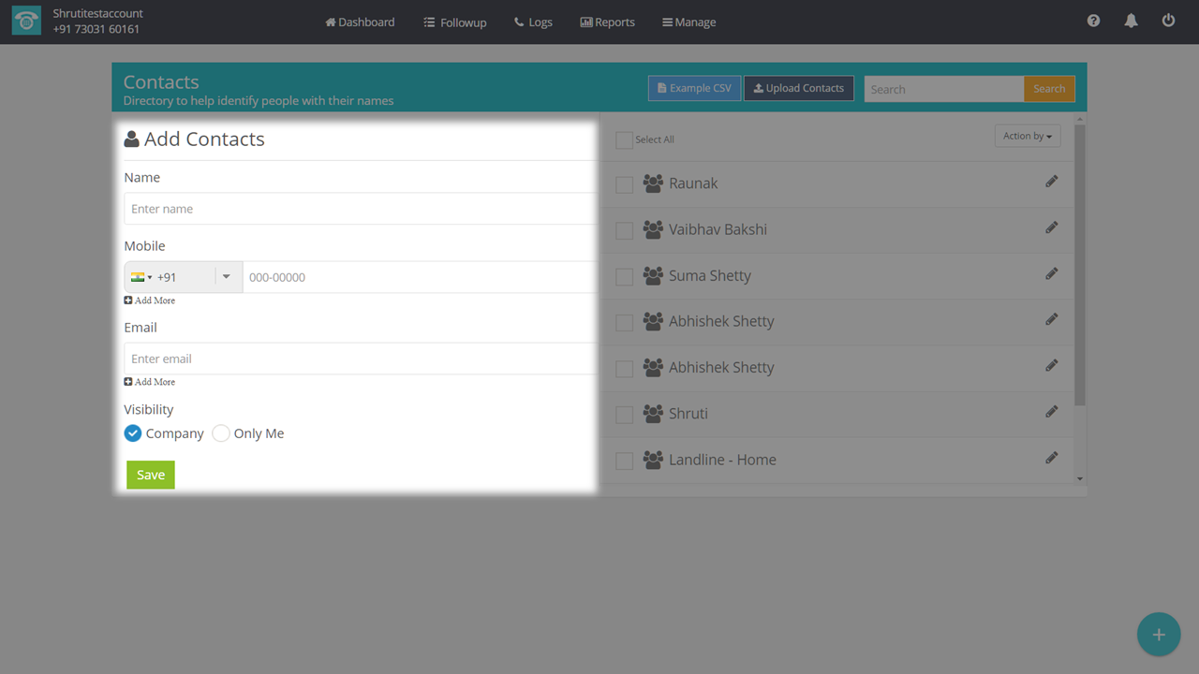Open the Action by dropdown
The height and width of the screenshot is (674, 1199).
pyautogui.click(x=1027, y=137)
